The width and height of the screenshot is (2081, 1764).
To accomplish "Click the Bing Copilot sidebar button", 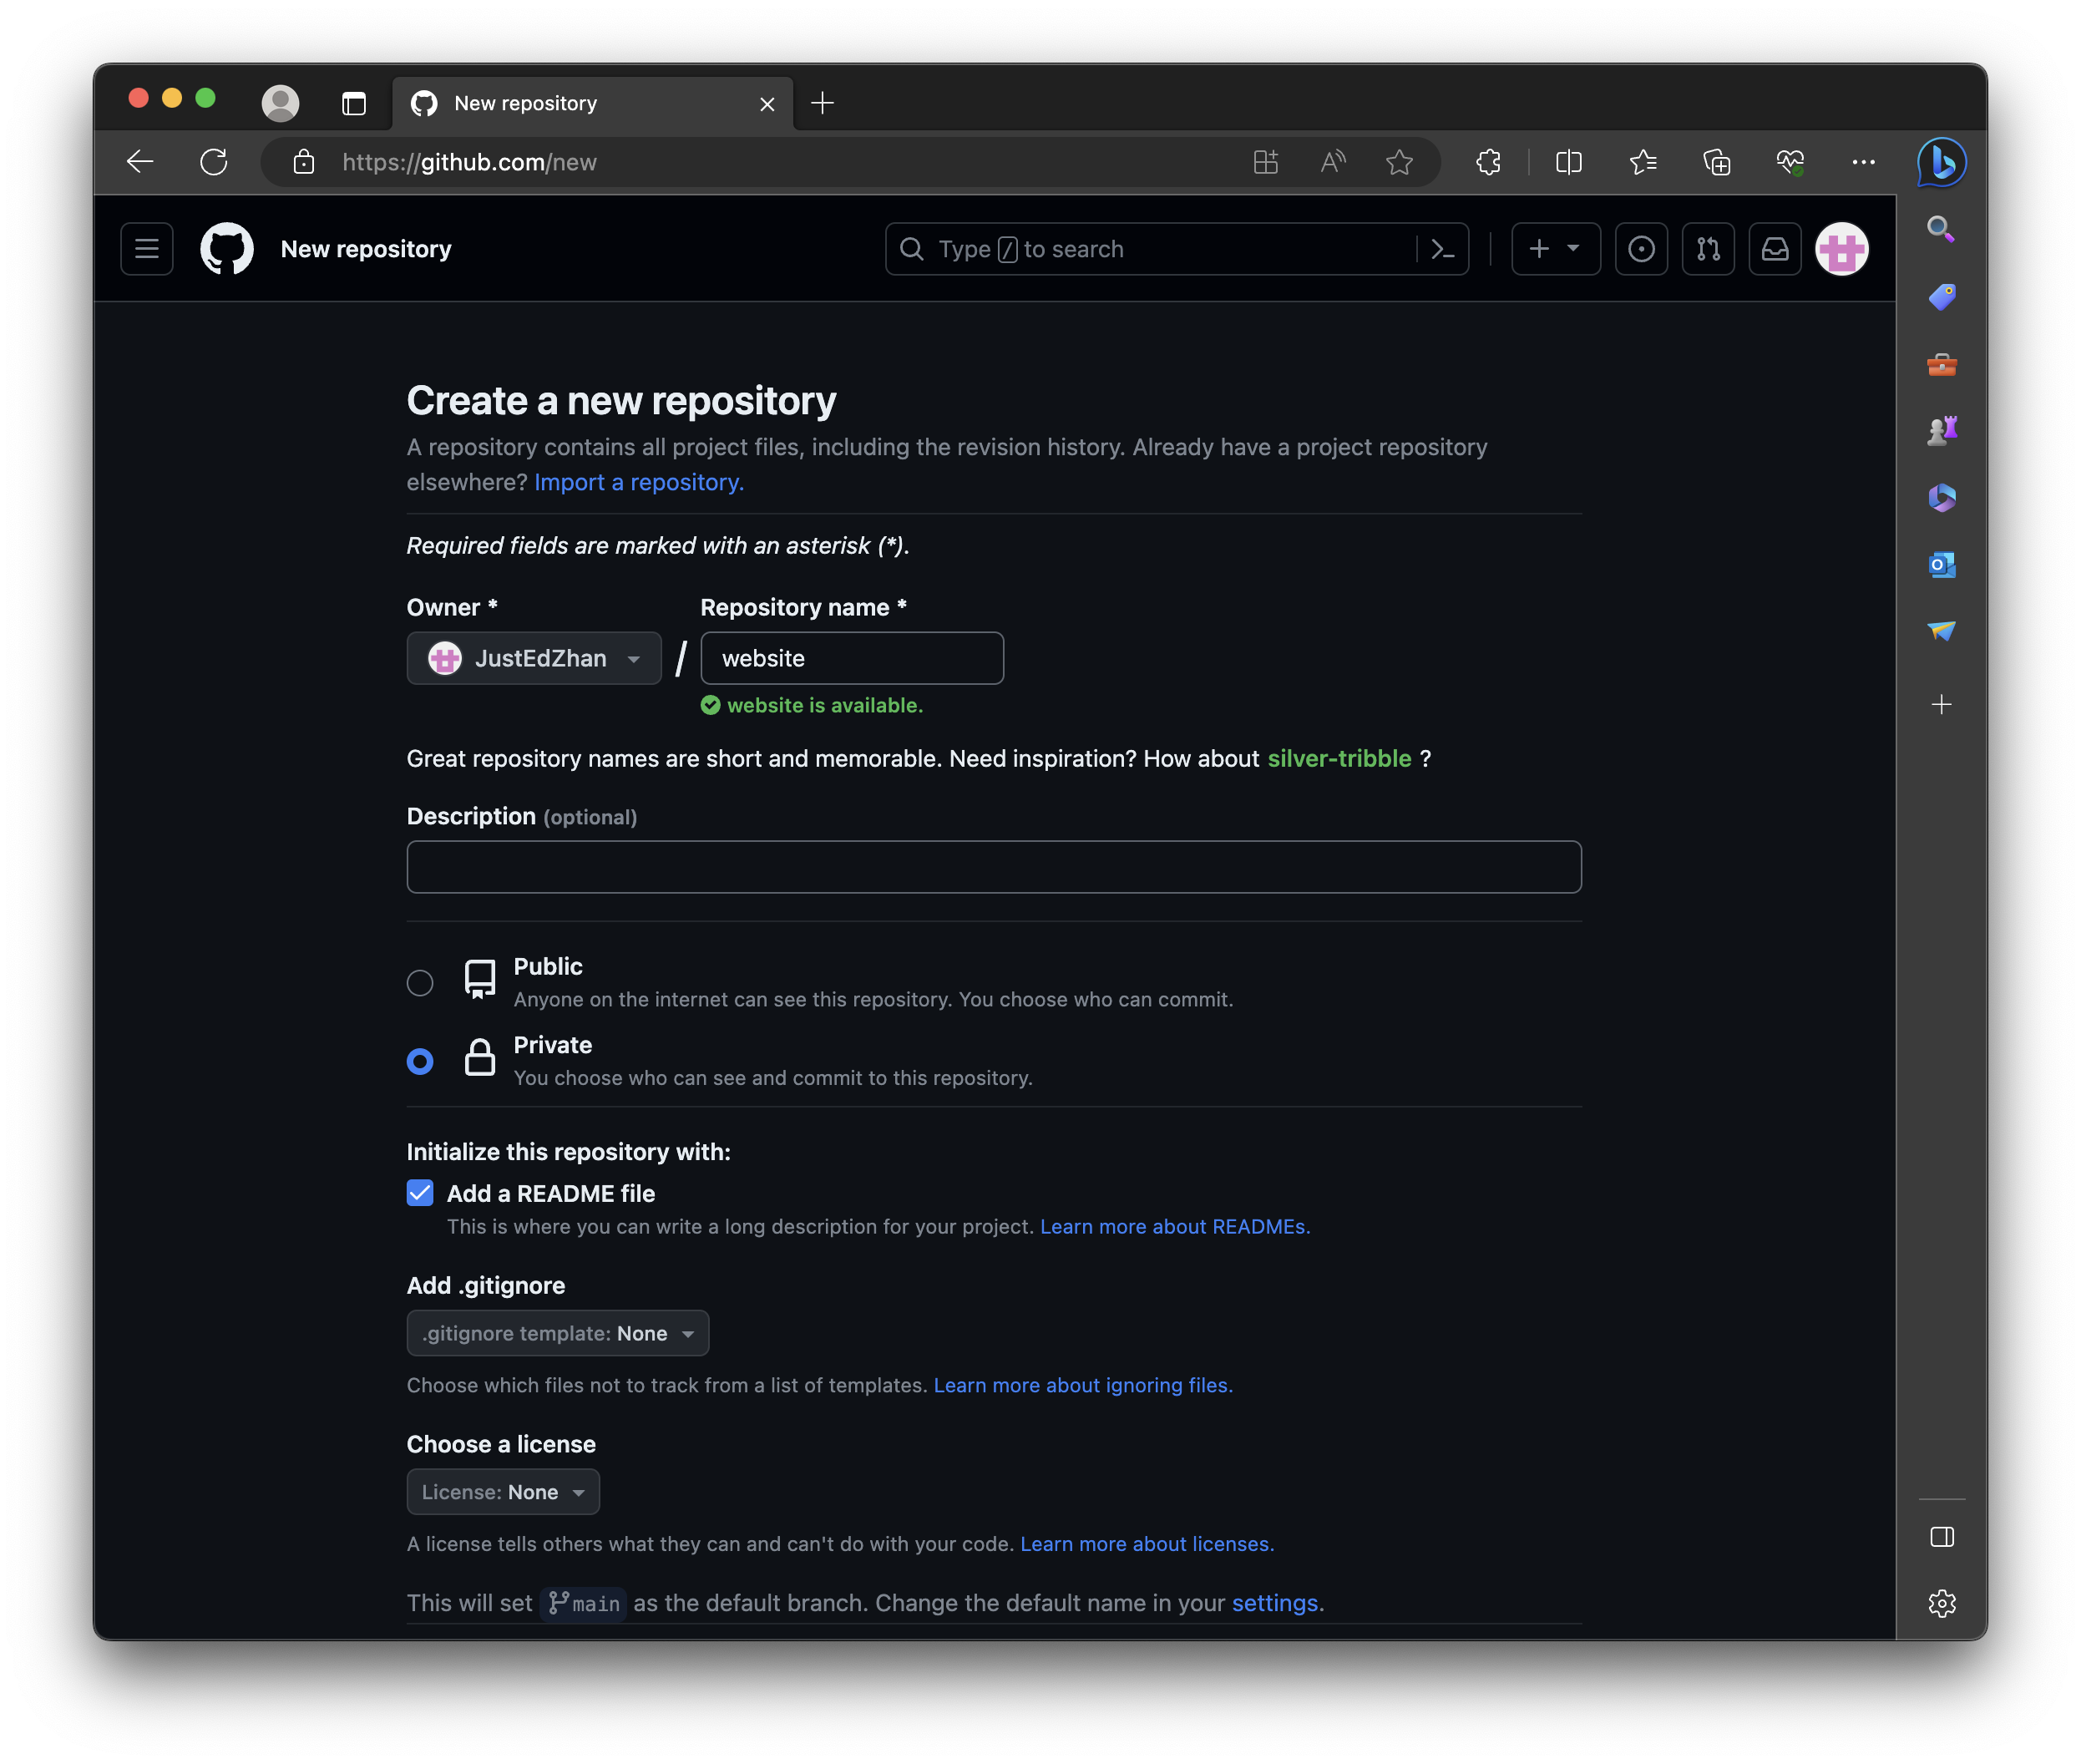I will point(1941,162).
